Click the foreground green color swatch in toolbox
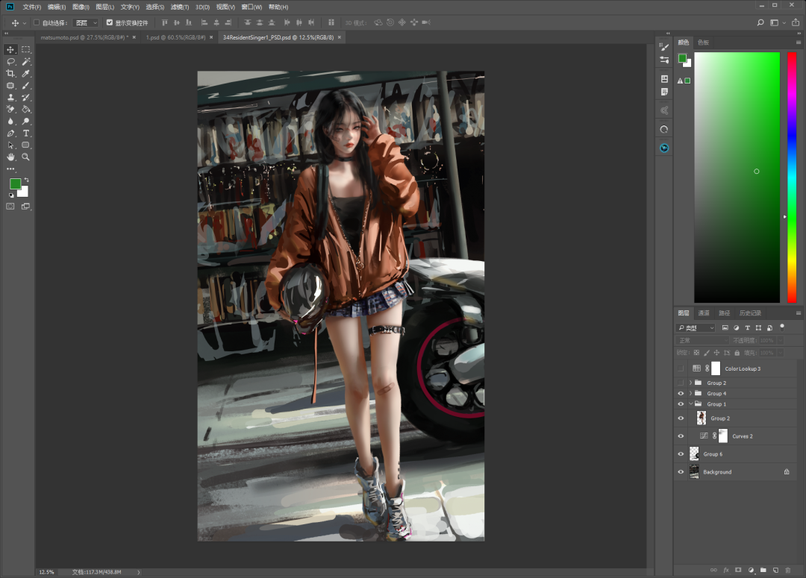 click(x=15, y=183)
